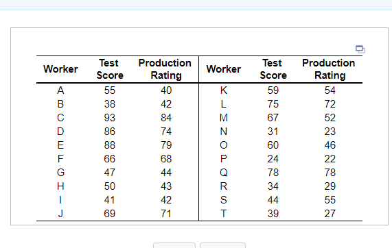Select worker O label

click(224, 145)
